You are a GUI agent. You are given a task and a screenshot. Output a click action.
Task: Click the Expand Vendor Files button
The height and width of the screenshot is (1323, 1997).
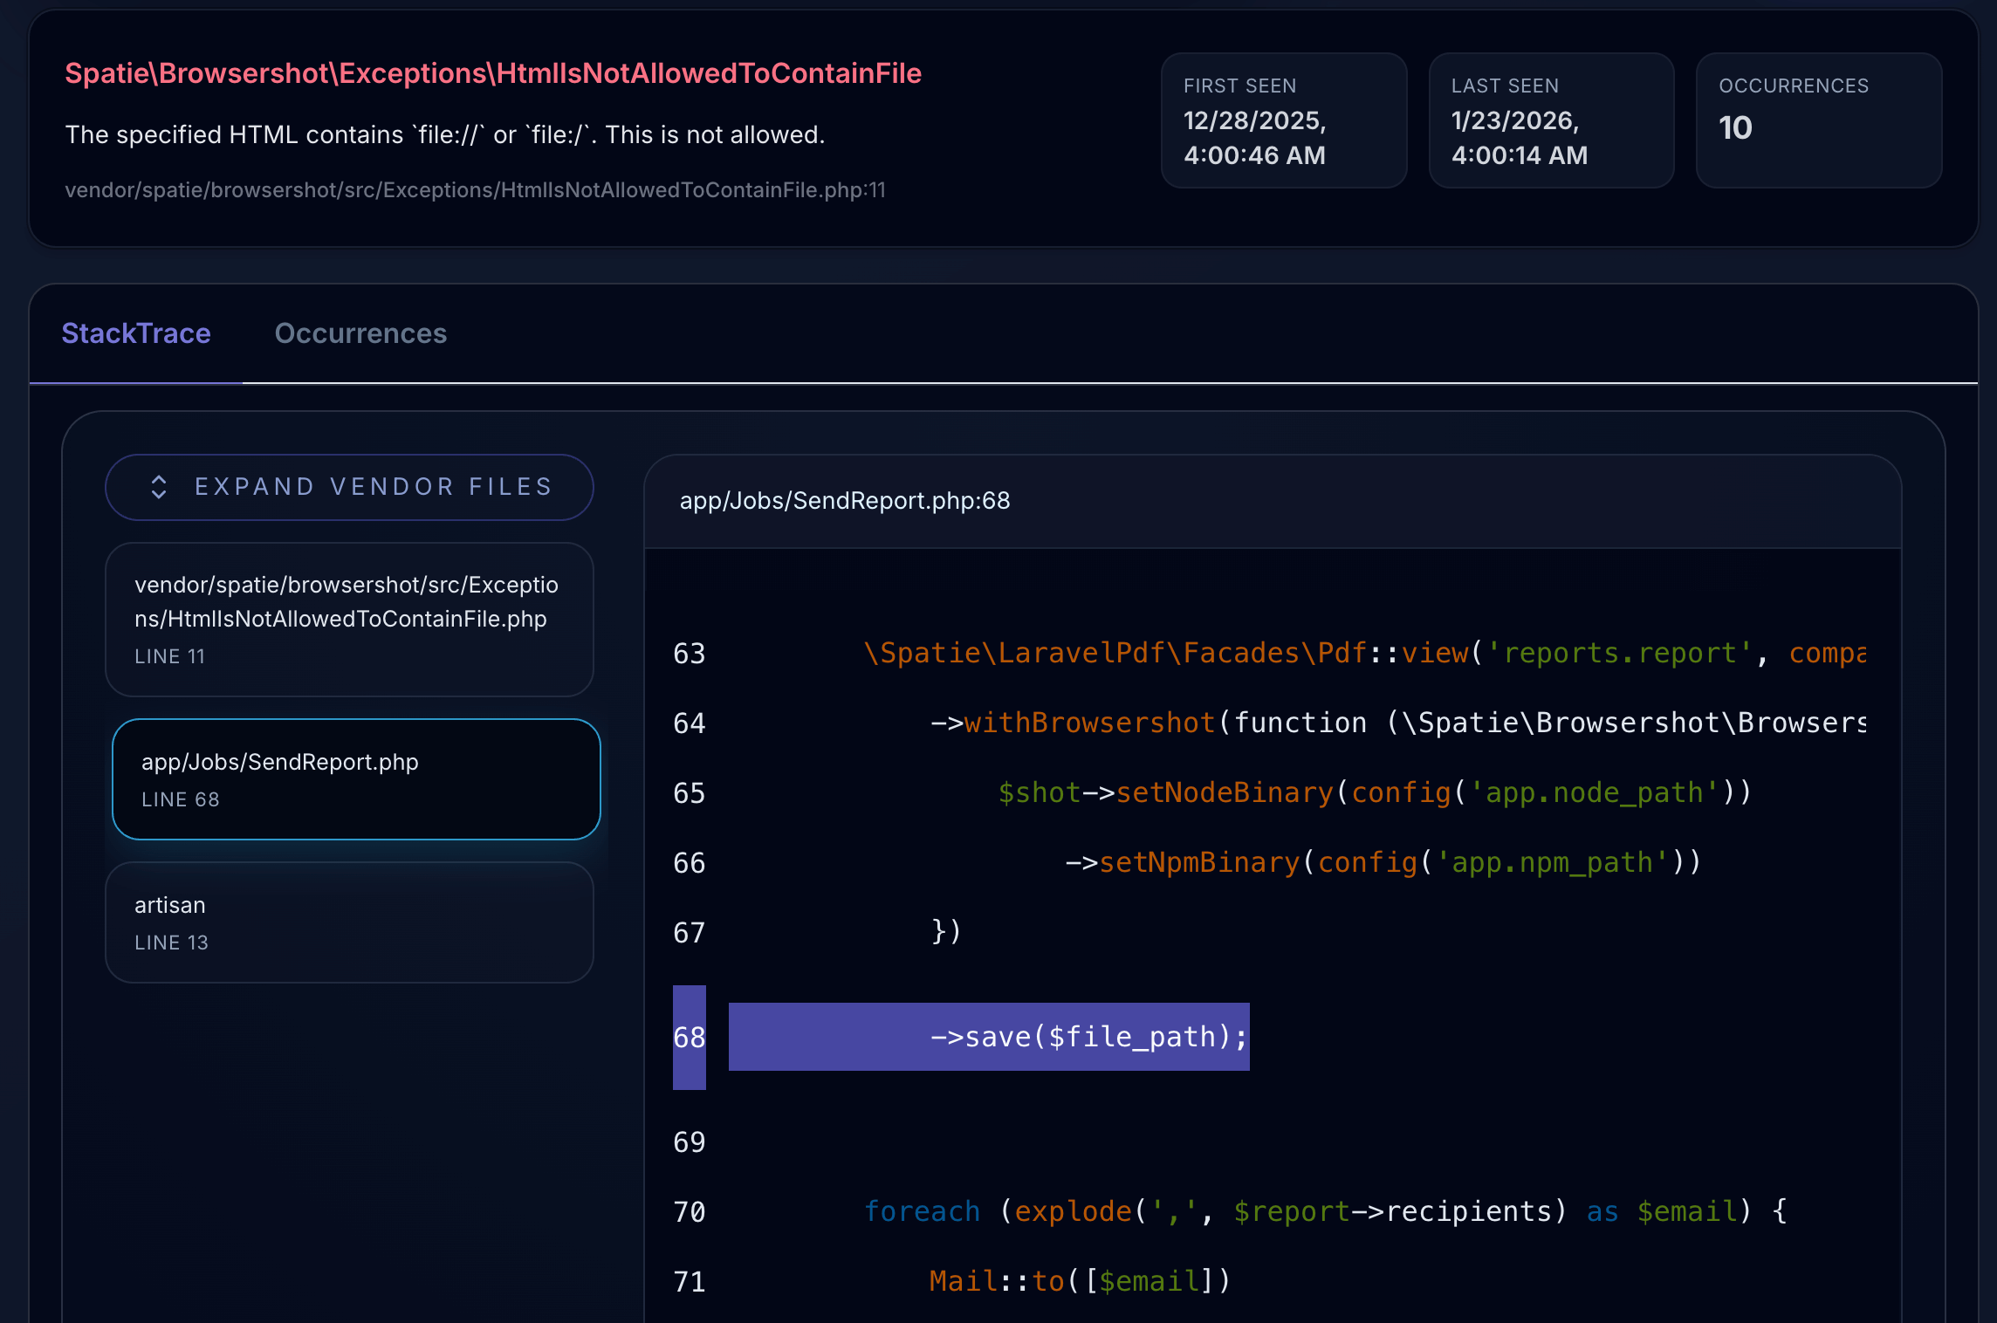[x=348, y=487]
